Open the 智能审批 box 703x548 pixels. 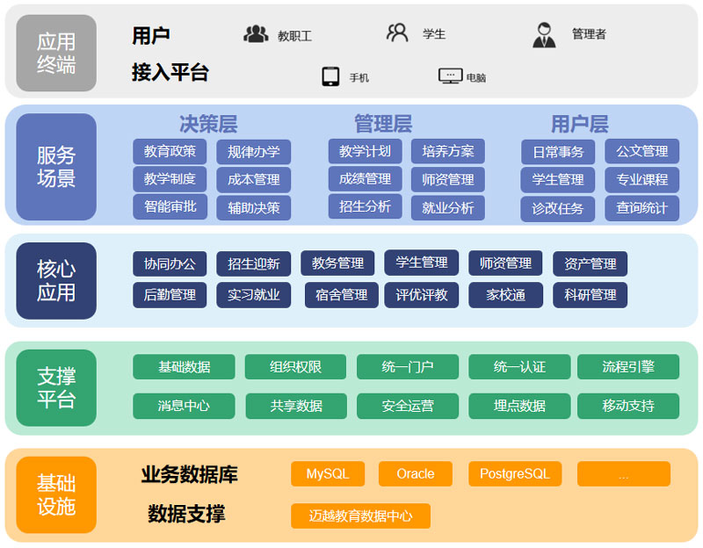[x=170, y=206]
